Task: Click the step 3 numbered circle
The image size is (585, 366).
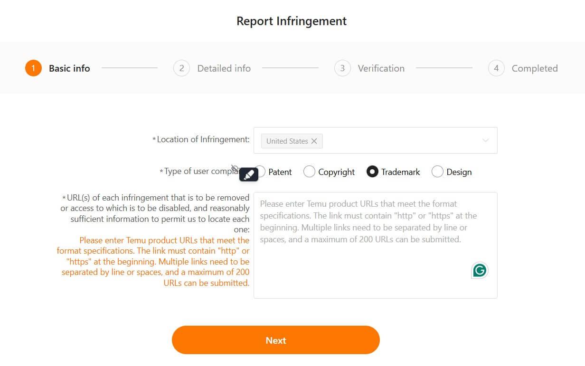Action: click(342, 68)
